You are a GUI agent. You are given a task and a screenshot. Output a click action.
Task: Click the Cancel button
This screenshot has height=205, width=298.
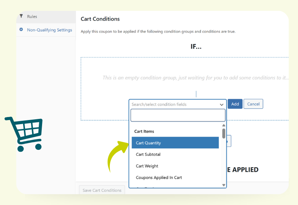pyautogui.click(x=253, y=104)
